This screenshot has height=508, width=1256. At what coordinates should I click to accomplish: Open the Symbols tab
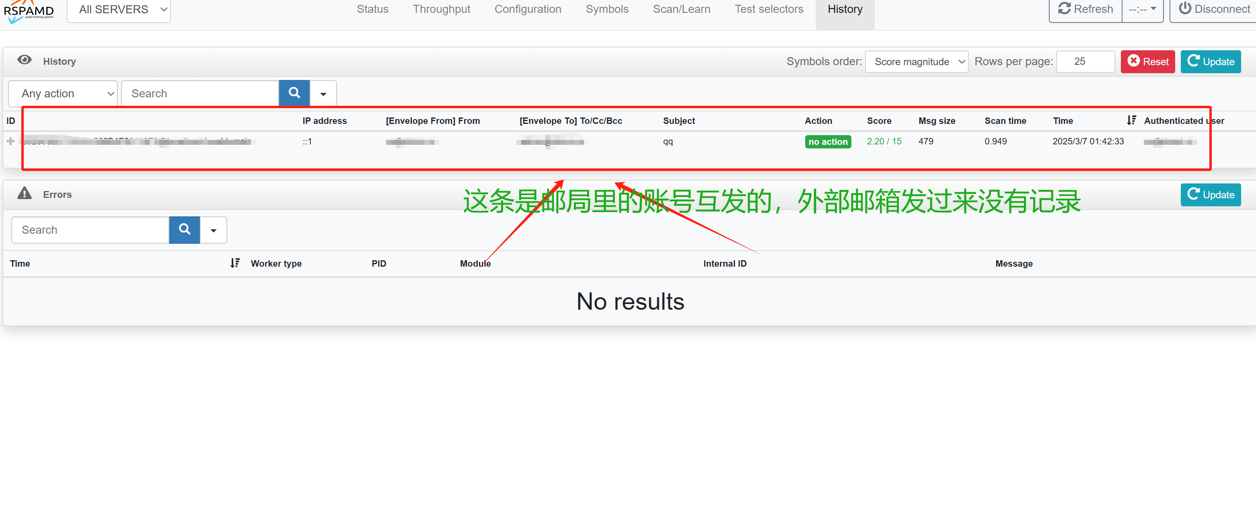point(607,9)
